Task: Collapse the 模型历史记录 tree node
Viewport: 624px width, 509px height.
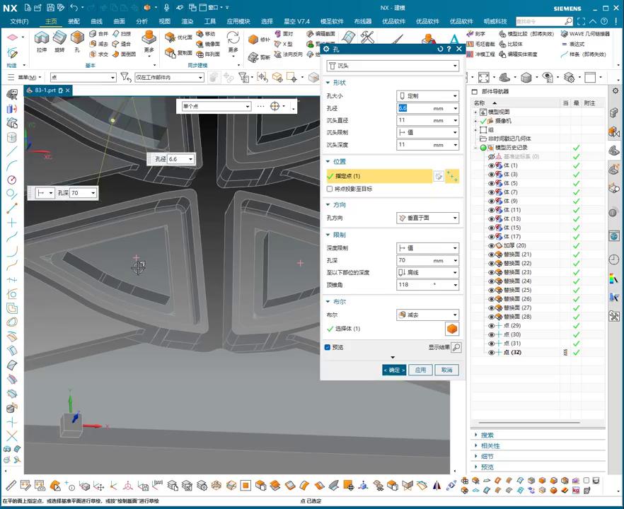Action: (x=476, y=148)
